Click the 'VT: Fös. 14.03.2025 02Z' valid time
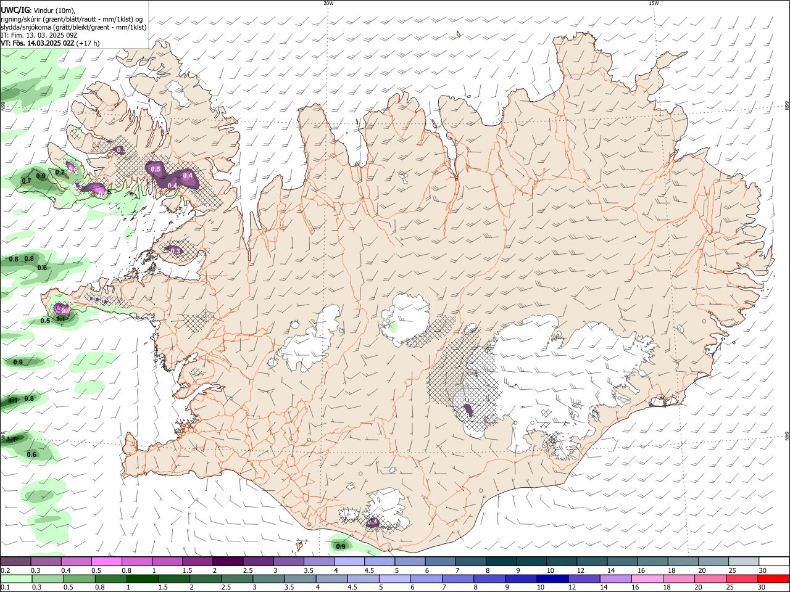790x592 pixels. coord(38,43)
